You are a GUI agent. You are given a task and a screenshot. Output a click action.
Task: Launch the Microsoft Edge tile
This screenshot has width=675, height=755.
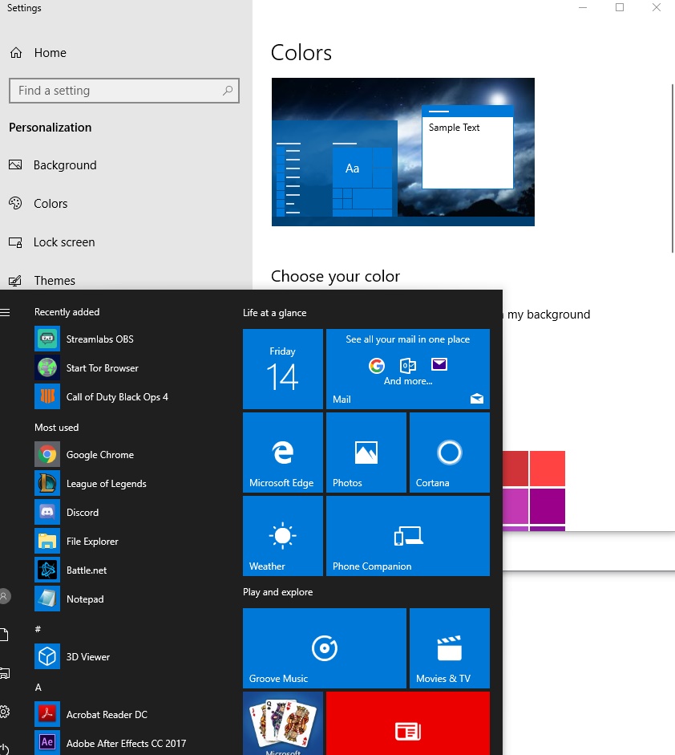point(283,453)
